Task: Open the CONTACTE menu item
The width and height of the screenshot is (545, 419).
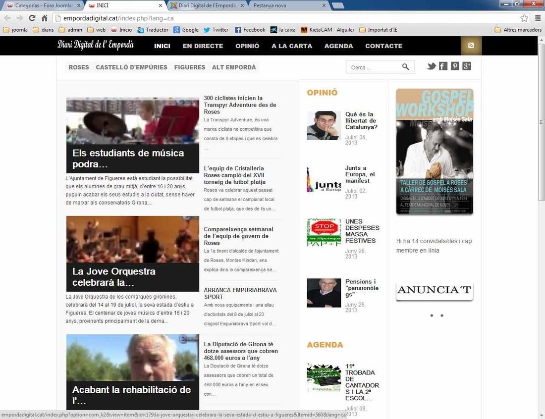Action: [383, 46]
